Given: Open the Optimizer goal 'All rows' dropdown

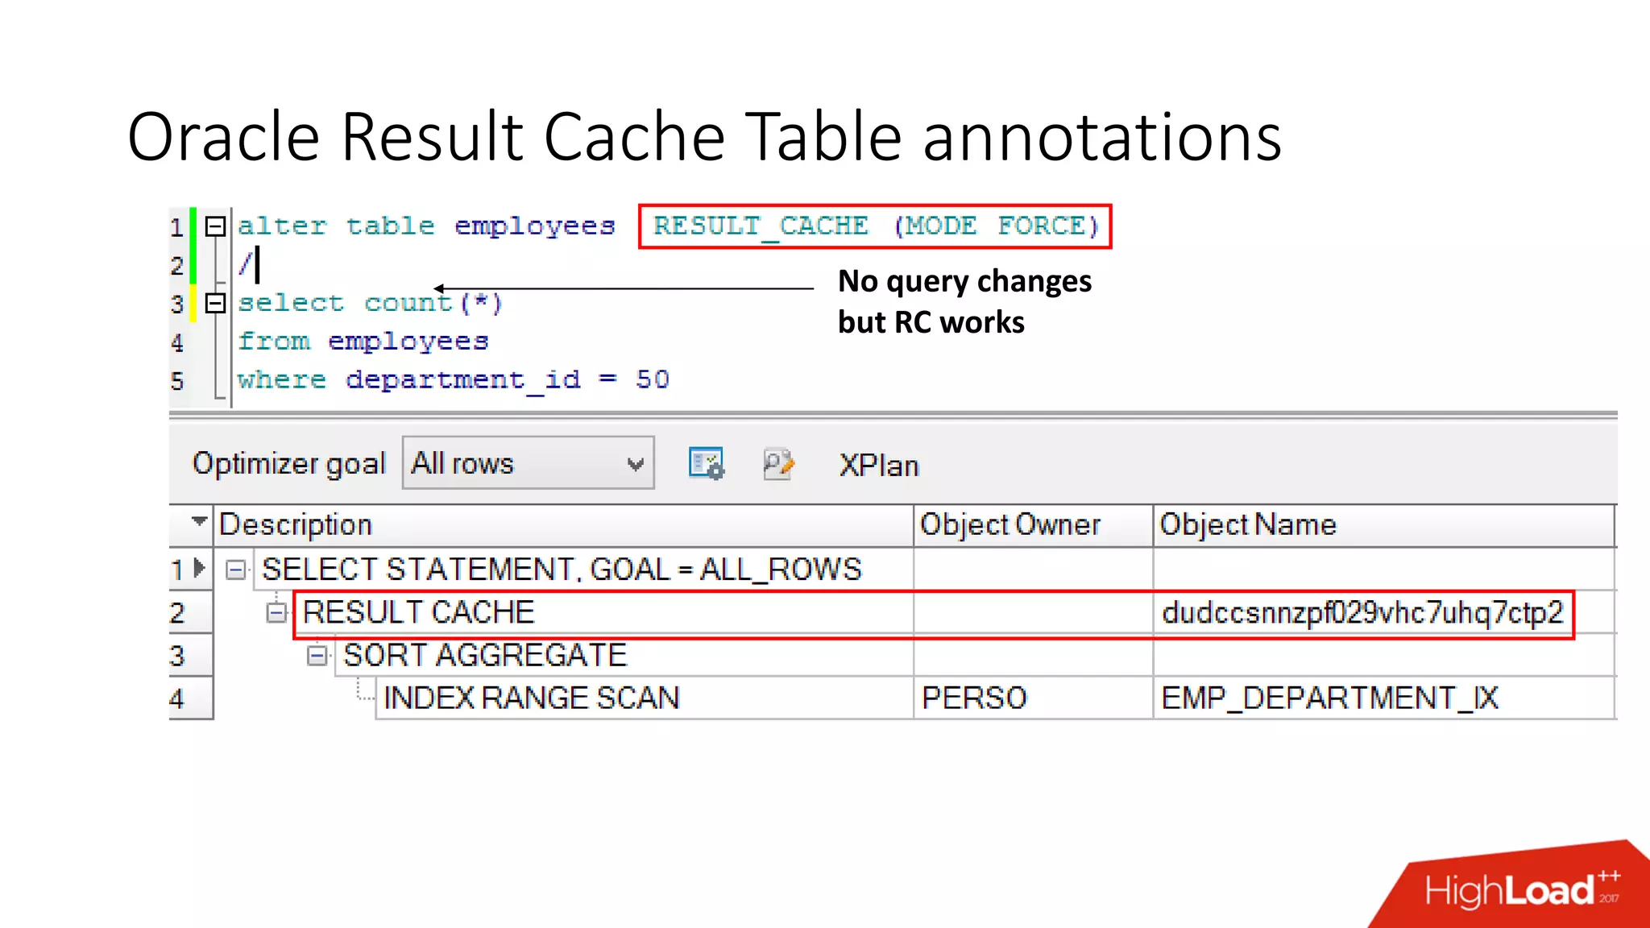Looking at the screenshot, I should [x=528, y=463].
